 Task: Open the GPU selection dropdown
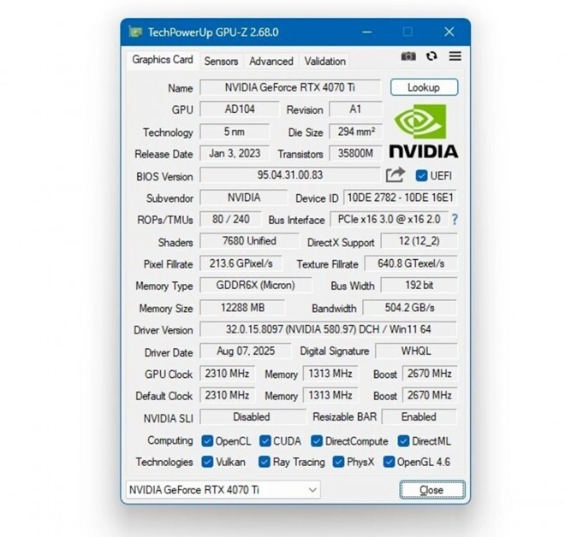point(223,490)
